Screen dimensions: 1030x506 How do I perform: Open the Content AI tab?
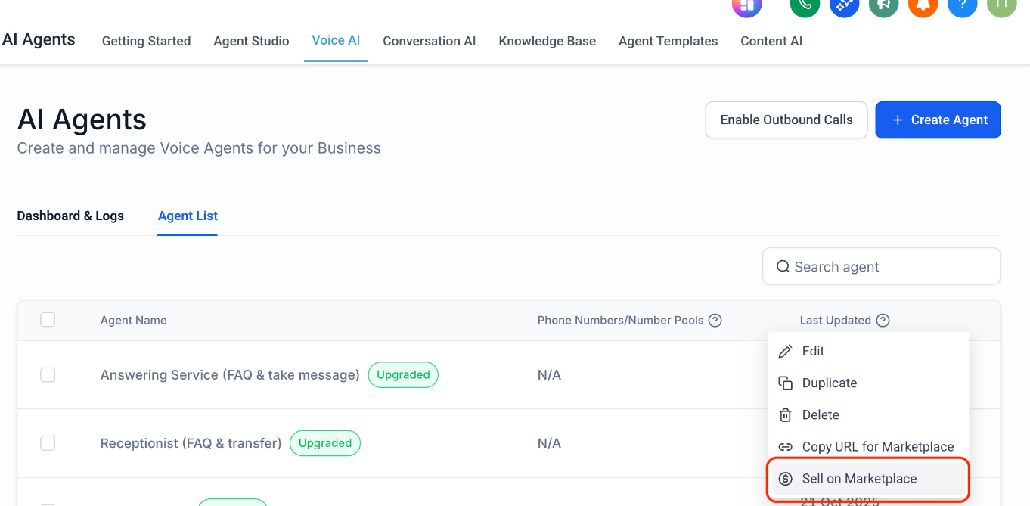coord(771,41)
